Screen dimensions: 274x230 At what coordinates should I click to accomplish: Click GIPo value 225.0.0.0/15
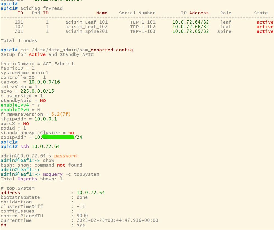(37, 91)
